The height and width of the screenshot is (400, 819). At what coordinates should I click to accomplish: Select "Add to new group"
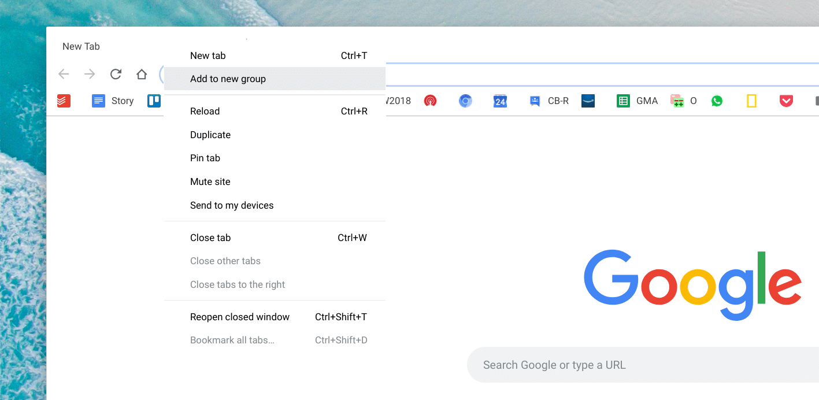(x=228, y=79)
